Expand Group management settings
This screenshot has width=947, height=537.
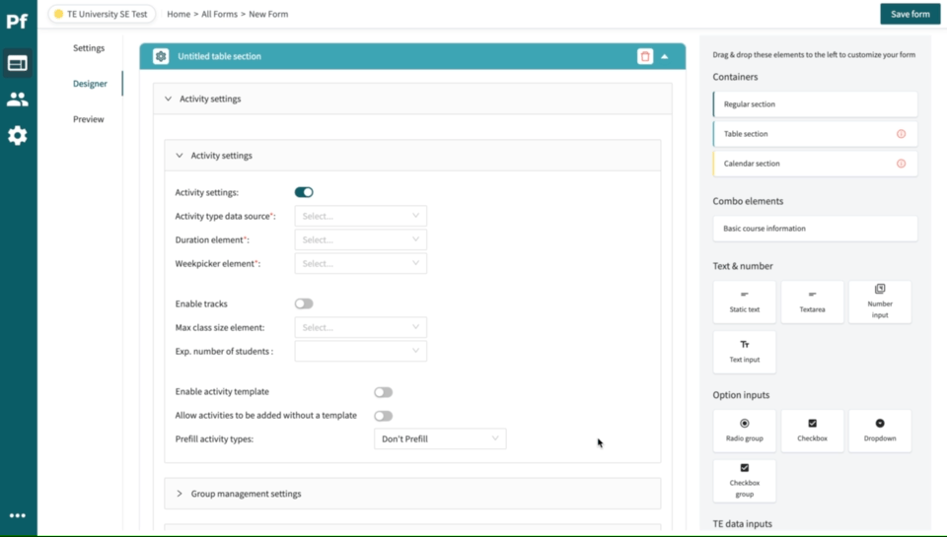pos(412,494)
